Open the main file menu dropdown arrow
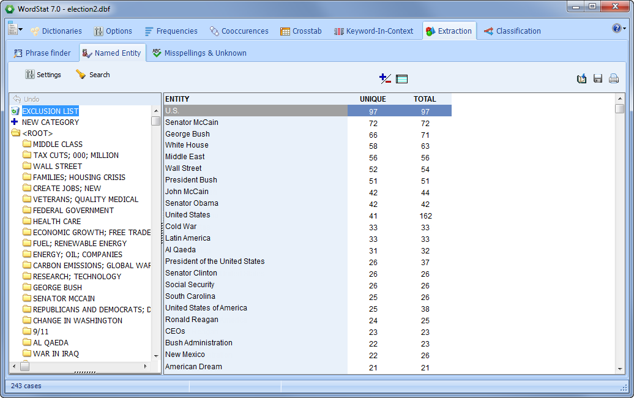The image size is (634, 398). pos(21,29)
